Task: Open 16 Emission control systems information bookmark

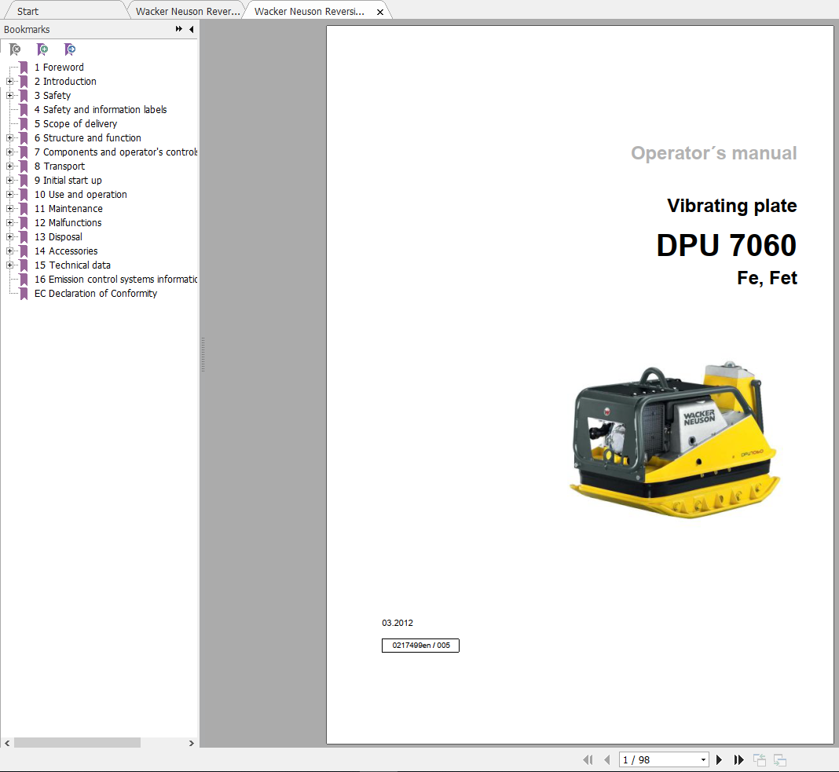Action: (x=115, y=280)
